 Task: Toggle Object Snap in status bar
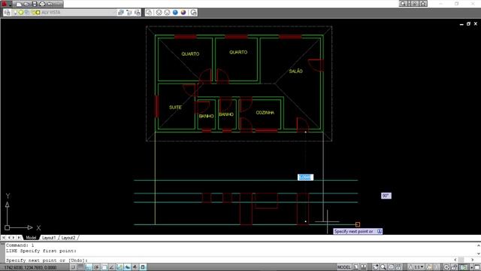click(x=104, y=267)
